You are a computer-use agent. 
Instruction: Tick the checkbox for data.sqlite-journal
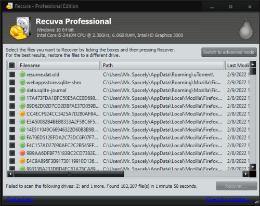click(12, 90)
